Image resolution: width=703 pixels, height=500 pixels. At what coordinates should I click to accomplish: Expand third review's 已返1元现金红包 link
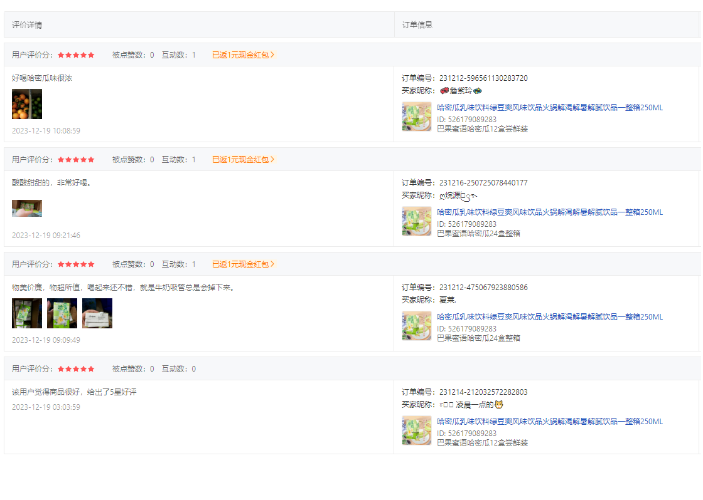(x=243, y=264)
